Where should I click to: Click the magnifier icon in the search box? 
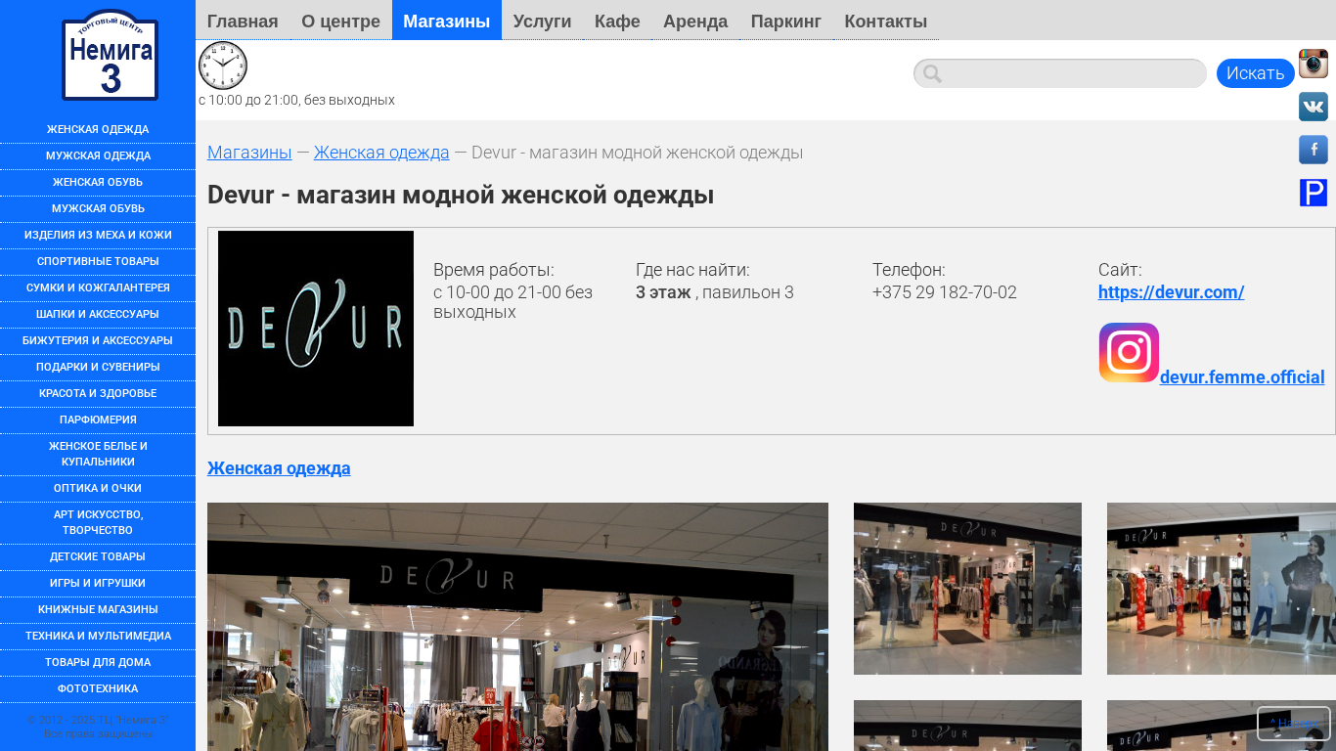click(932, 73)
